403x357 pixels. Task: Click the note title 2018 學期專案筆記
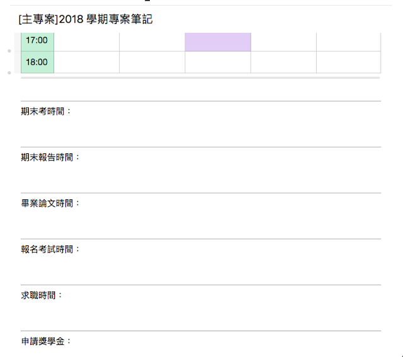[86, 20]
